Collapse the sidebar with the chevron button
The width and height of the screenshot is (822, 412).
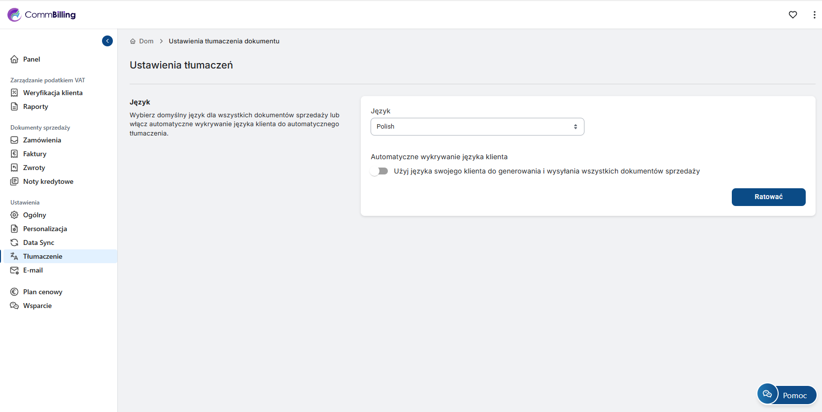107,41
